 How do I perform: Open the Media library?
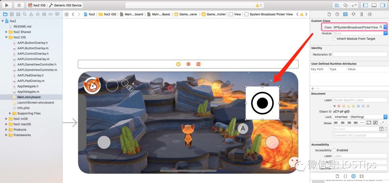(362, 176)
